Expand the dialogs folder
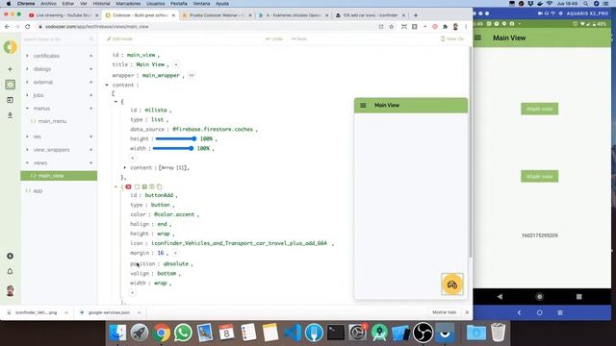 27,69
